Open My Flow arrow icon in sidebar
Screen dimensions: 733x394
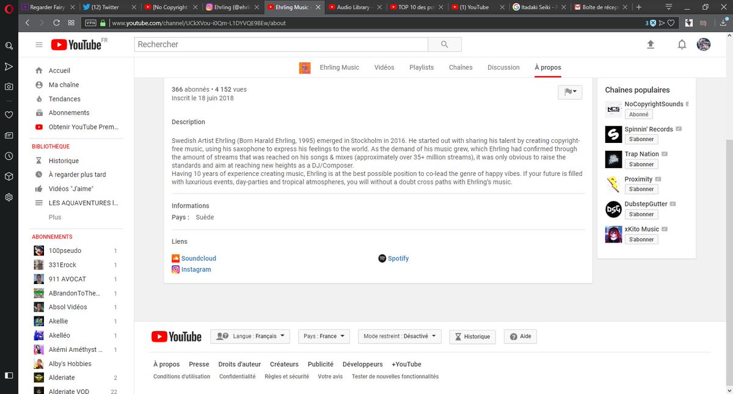(x=9, y=66)
